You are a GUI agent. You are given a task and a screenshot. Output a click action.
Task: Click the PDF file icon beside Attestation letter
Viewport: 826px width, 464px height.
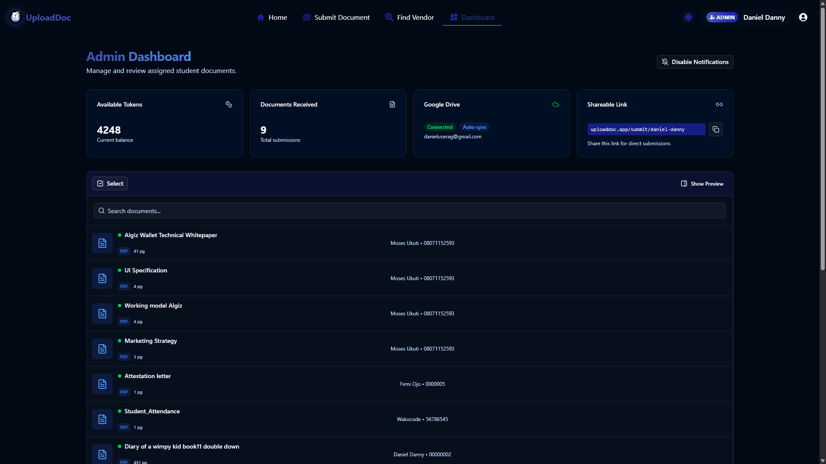[x=102, y=384]
